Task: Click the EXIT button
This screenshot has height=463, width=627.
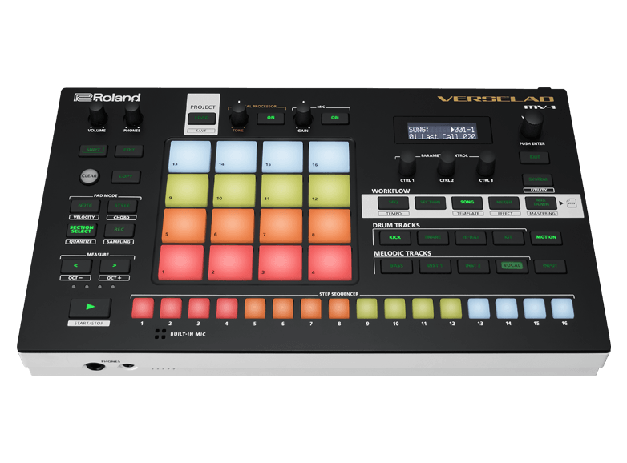Action: point(534,157)
